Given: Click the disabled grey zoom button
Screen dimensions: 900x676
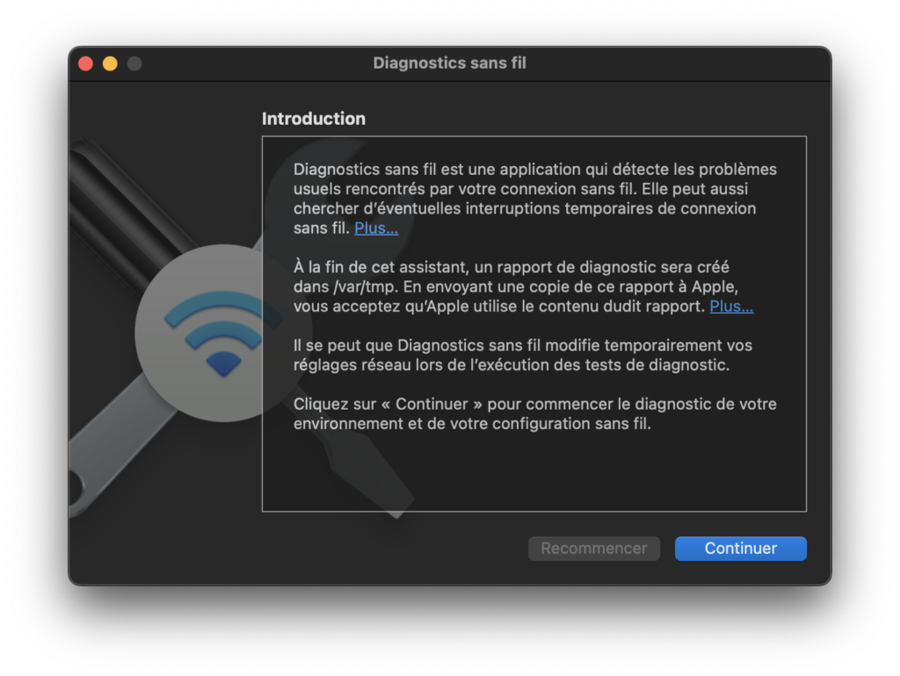Looking at the screenshot, I should tap(134, 63).
